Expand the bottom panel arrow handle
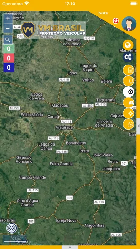Screen dimensions: 140x249 click(x=70, y=247)
